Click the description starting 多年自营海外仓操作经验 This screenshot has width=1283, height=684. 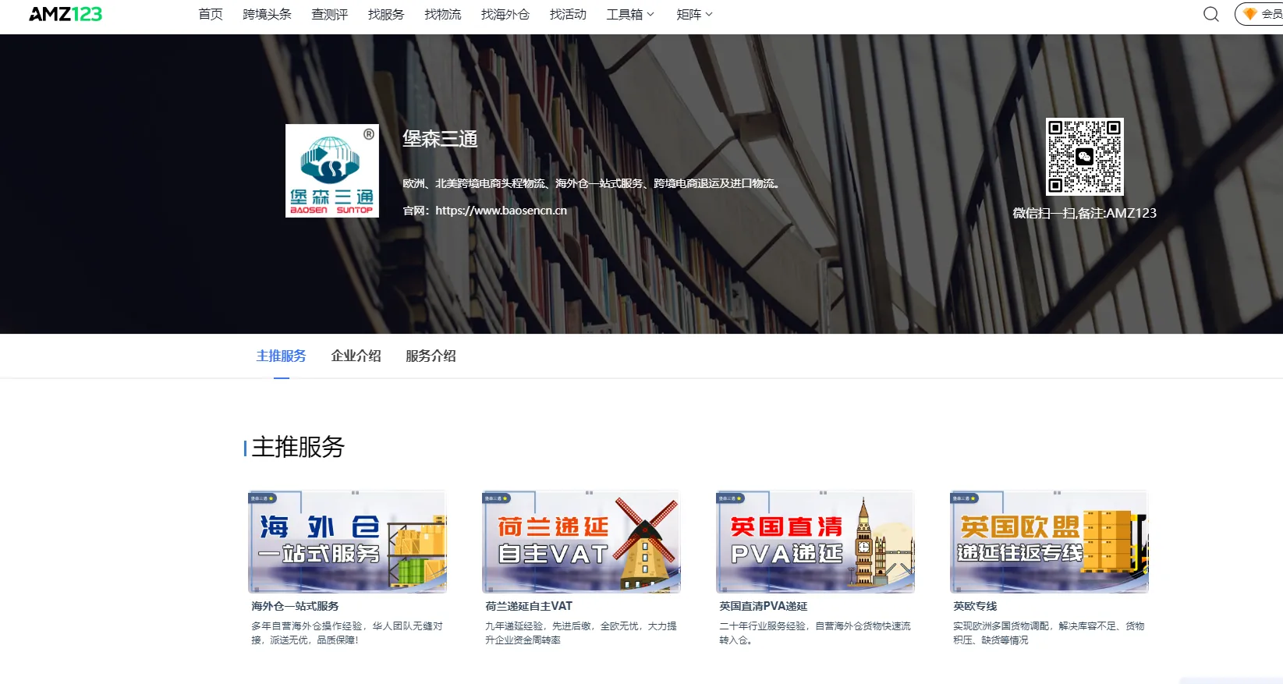pos(347,633)
